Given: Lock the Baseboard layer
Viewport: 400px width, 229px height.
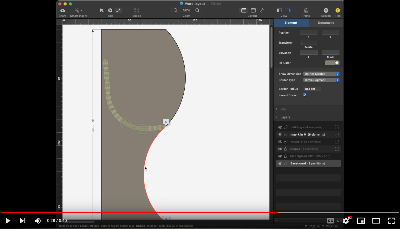Looking at the screenshot, I should [285, 164].
